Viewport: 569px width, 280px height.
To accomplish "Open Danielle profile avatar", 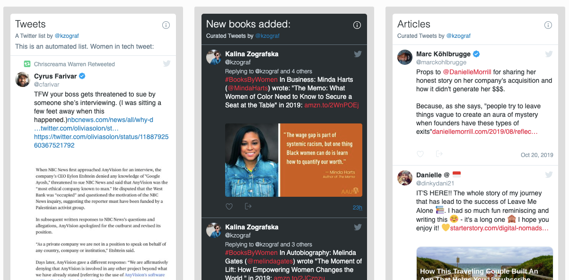I will pyautogui.click(x=405, y=178).
